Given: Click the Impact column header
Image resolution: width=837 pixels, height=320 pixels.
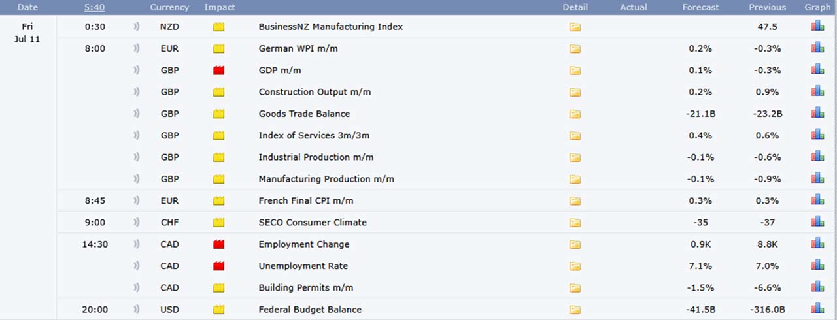Looking at the screenshot, I should click(220, 7).
